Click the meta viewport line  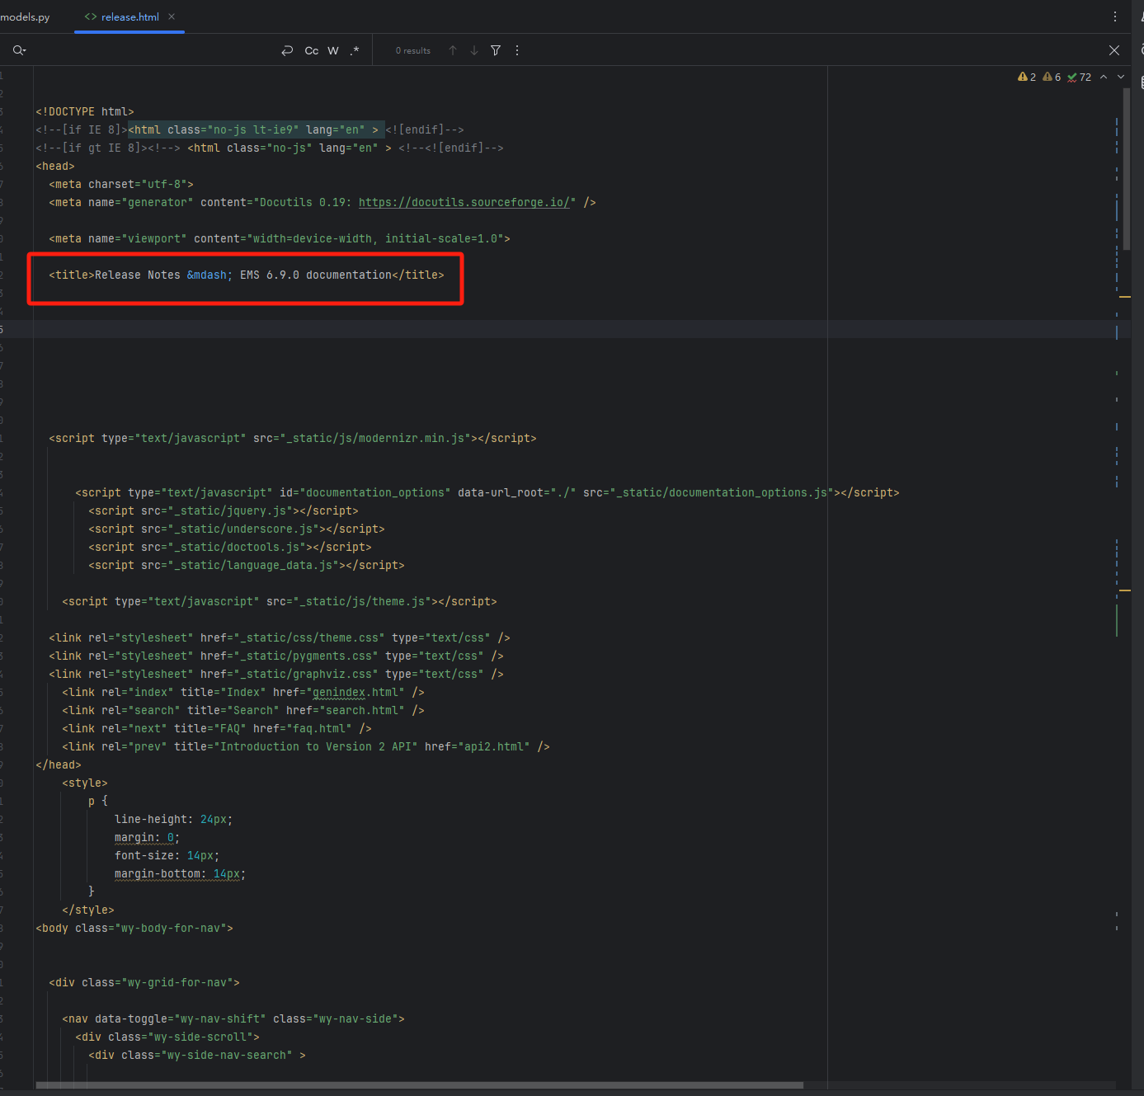(280, 238)
